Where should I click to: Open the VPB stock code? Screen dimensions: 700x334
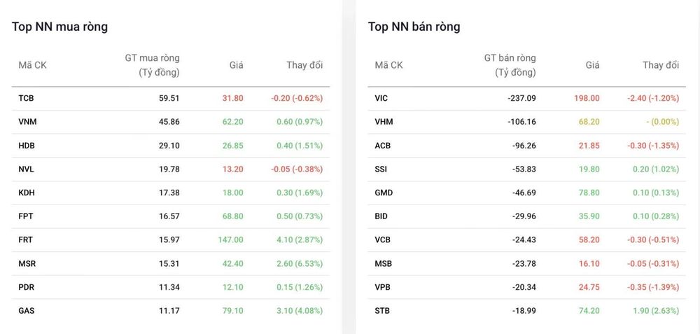383,287
